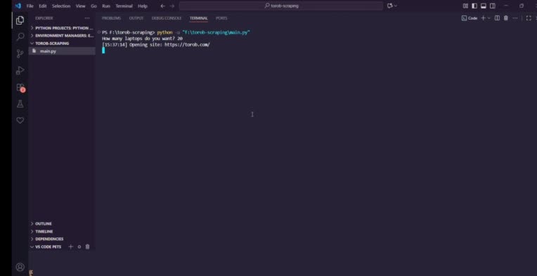
Task: Throw ball circle icon in VS Code Pets
Action: tap(79, 247)
